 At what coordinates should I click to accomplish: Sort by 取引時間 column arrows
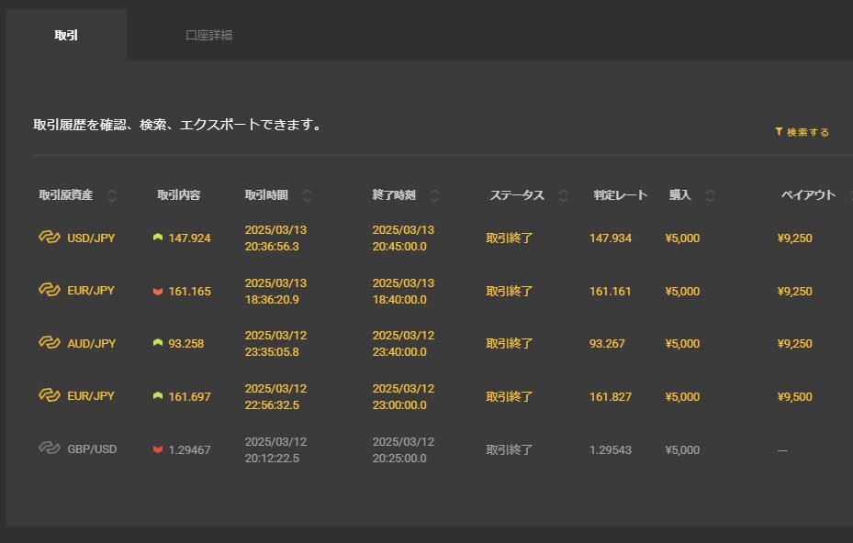(x=308, y=195)
